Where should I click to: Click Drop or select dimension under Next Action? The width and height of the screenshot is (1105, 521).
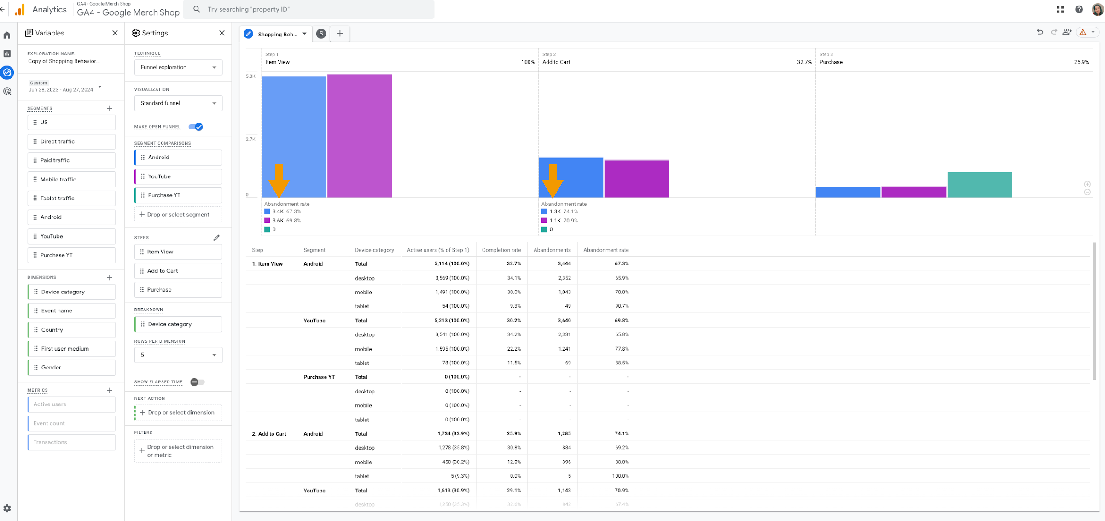click(x=178, y=413)
